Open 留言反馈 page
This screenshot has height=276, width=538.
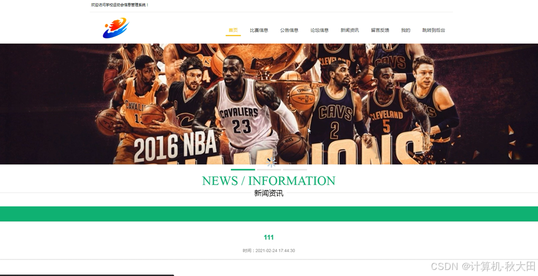pos(380,30)
